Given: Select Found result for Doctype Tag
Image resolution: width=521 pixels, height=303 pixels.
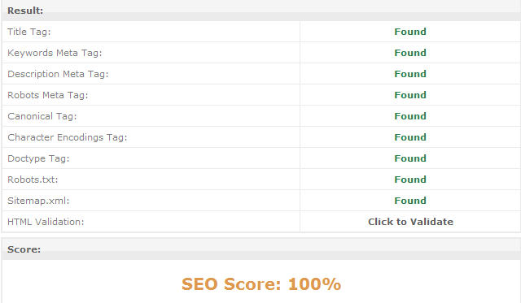Looking at the screenshot, I should coord(410,158).
